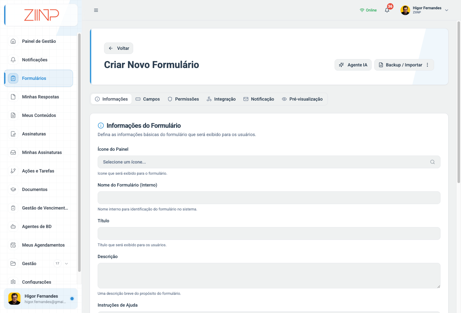
Task: Open the Backup / Importar three-dot menu
Action: (427, 65)
